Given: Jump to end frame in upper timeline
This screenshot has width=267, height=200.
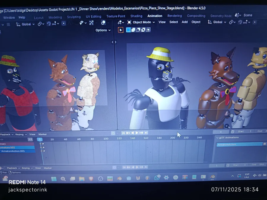Looking at the screenshot, I should 146,133.
